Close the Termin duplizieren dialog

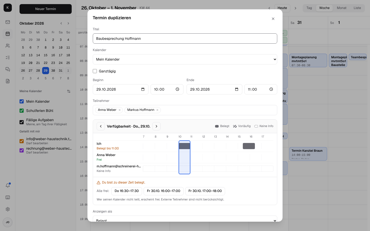click(x=273, y=19)
